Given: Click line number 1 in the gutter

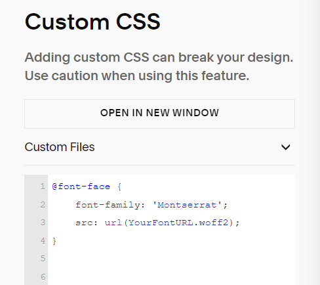Looking at the screenshot, I should coord(43,186).
